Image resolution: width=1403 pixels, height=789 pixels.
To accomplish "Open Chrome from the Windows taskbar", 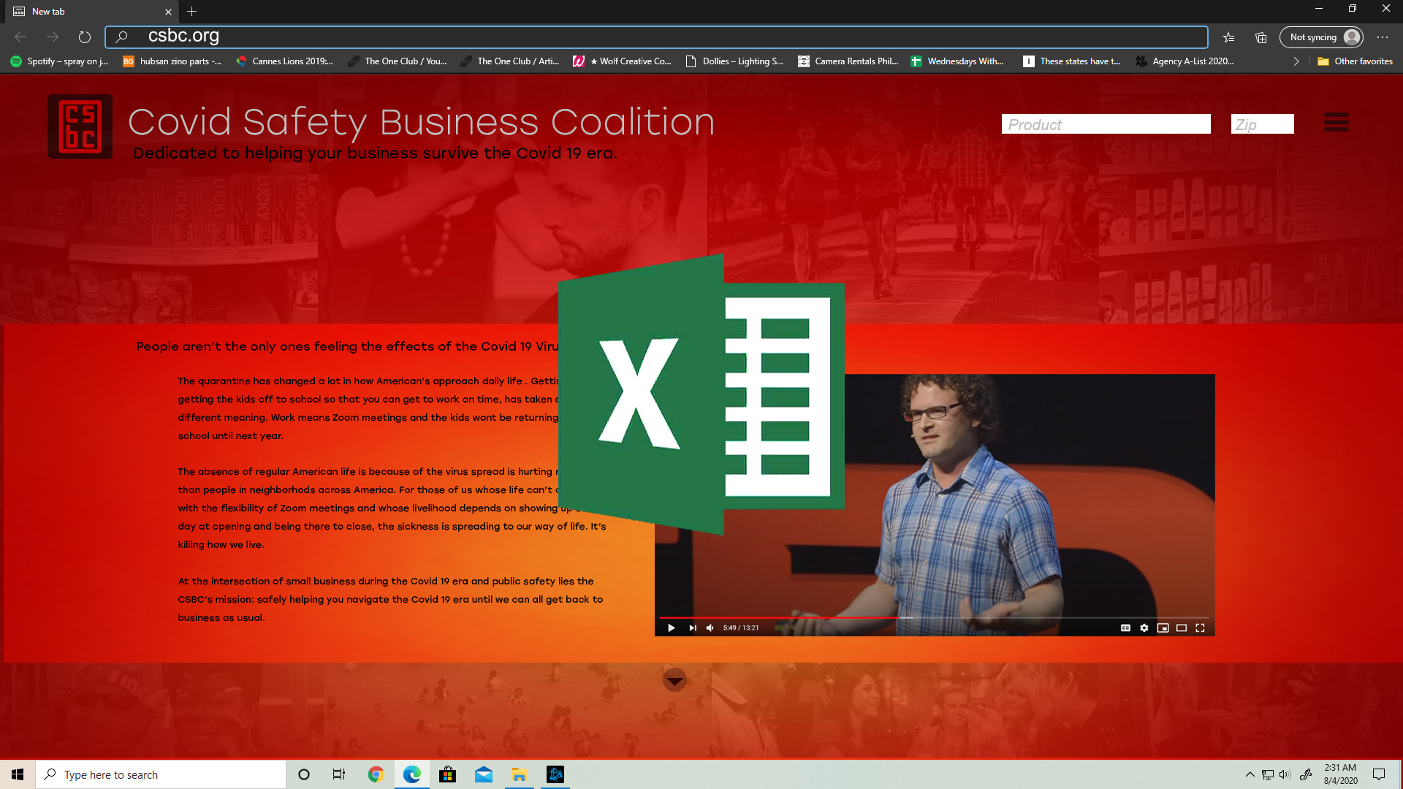I will click(x=376, y=774).
